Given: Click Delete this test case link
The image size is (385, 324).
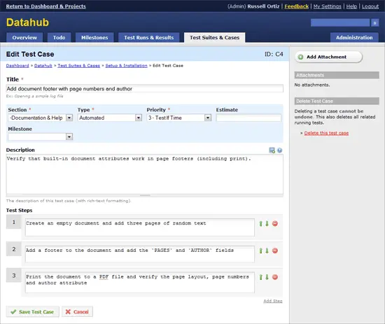Looking at the screenshot, I should (x=326, y=133).
